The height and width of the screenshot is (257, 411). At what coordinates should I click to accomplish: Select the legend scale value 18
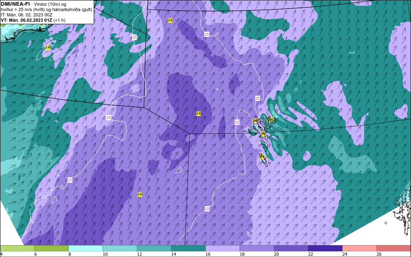(242, 254)
